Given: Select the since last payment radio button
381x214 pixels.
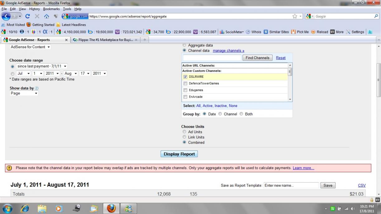Looking at the screenshot, I should coord(12,67).
